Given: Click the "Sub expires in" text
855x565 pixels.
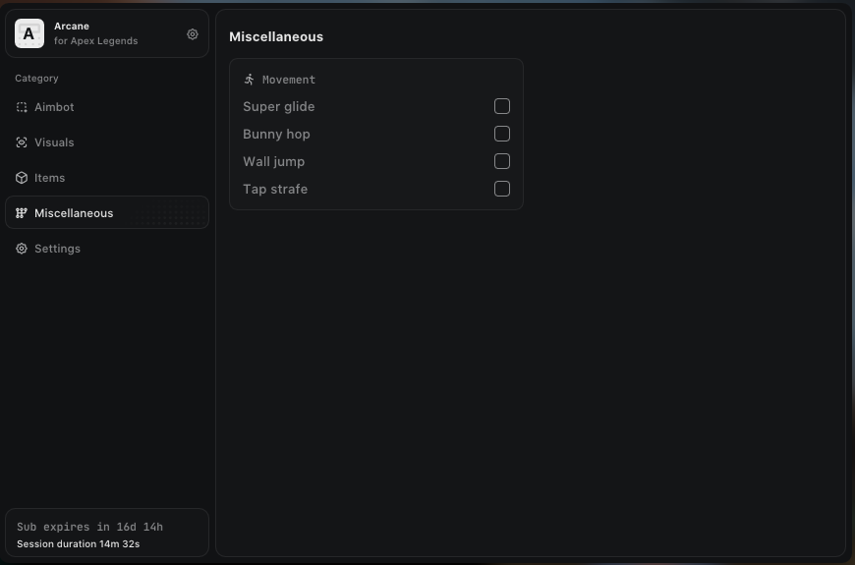Looking at the screenshot, I should pyautogui.click(x=89, y=528).
